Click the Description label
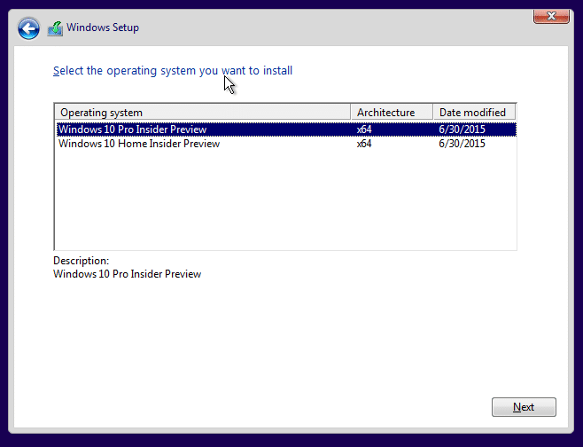Viewport: 583px width, 447px height. [81, 261]
